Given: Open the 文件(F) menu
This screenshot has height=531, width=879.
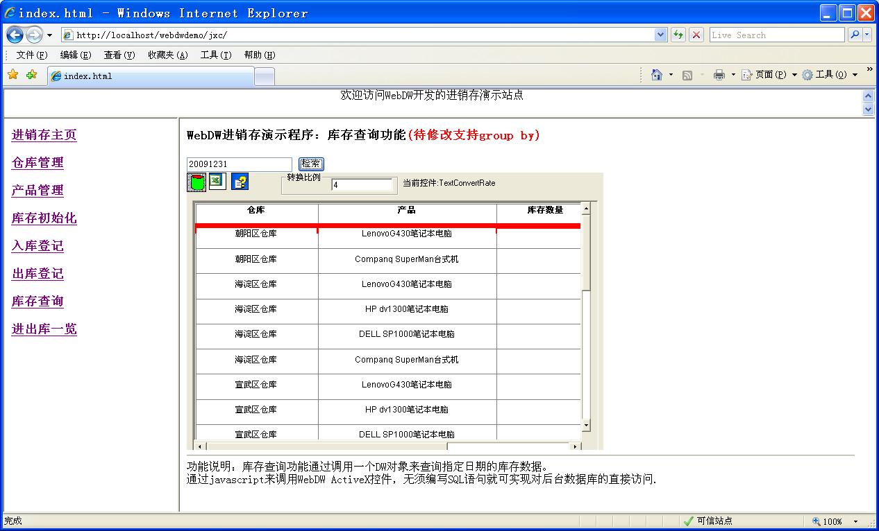Looking at the screenshot, I should point(32,55).
